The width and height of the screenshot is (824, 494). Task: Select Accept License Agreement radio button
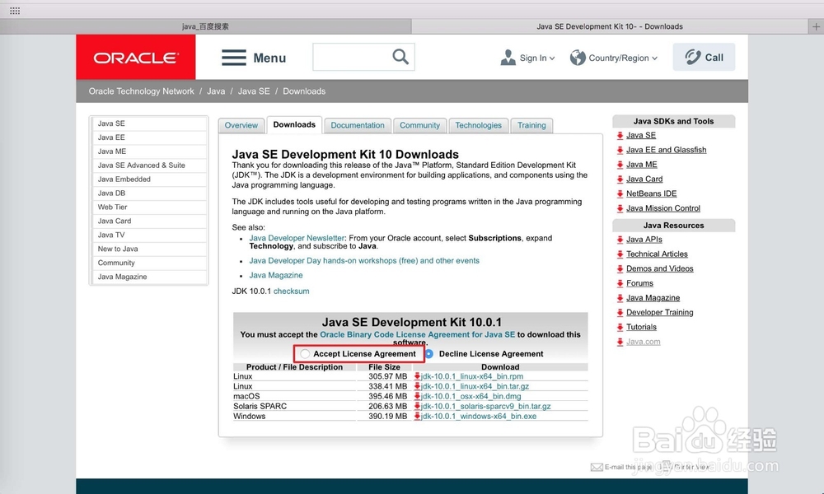[305, 354]
